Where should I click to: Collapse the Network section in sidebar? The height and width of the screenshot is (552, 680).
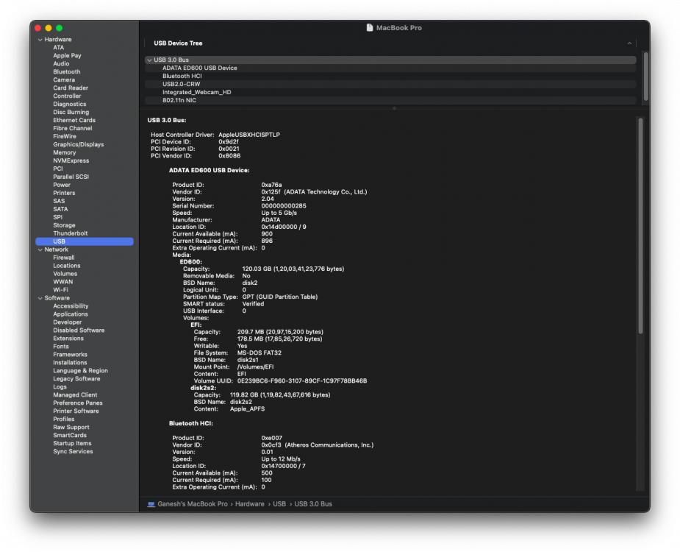click(40, 250)
